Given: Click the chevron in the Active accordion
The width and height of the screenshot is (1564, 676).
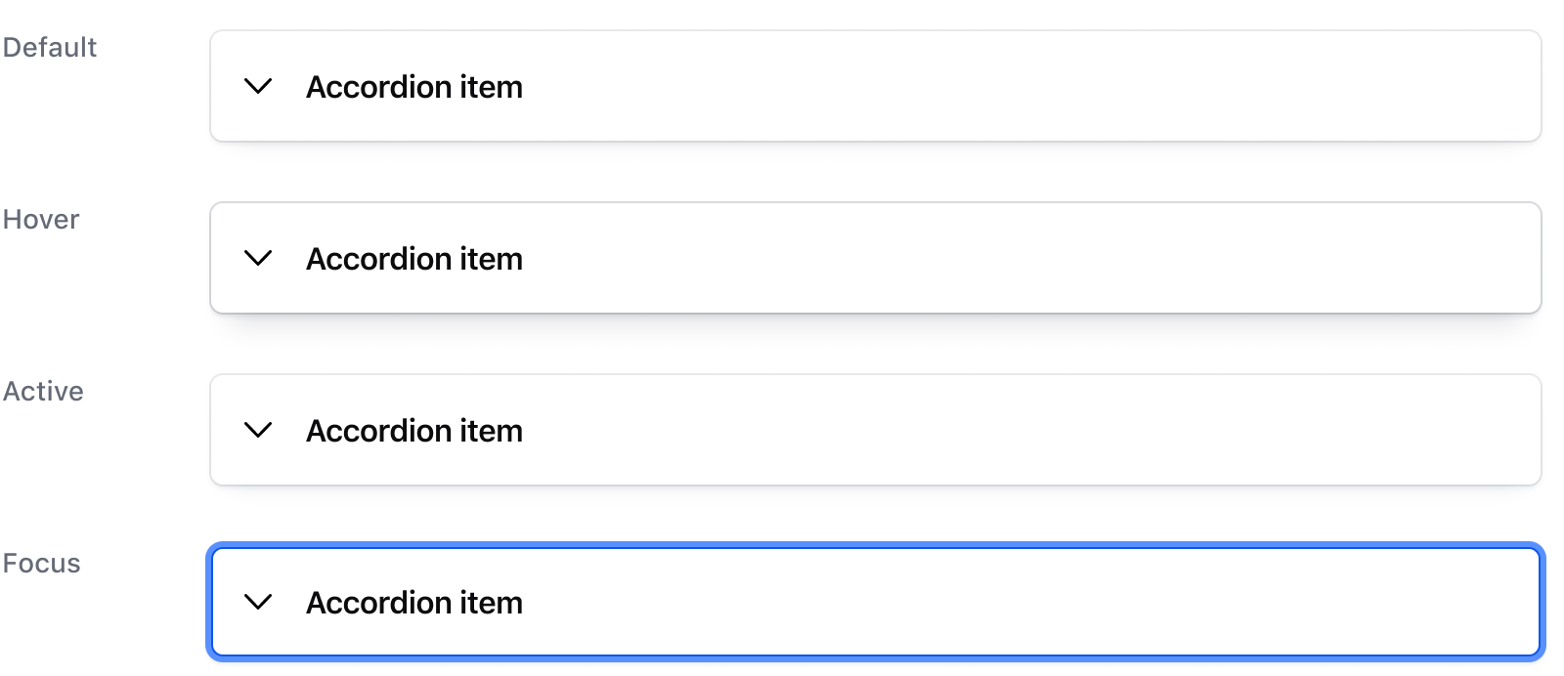Looking at the screenshot, I should point(258,431).
